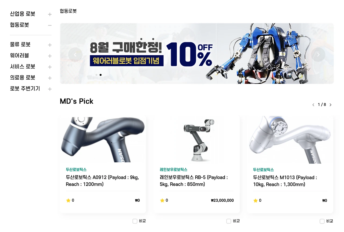Screen dimensions: 344x232
Task: Check 비교 box under the M1013 product
Action: [322, 221]
